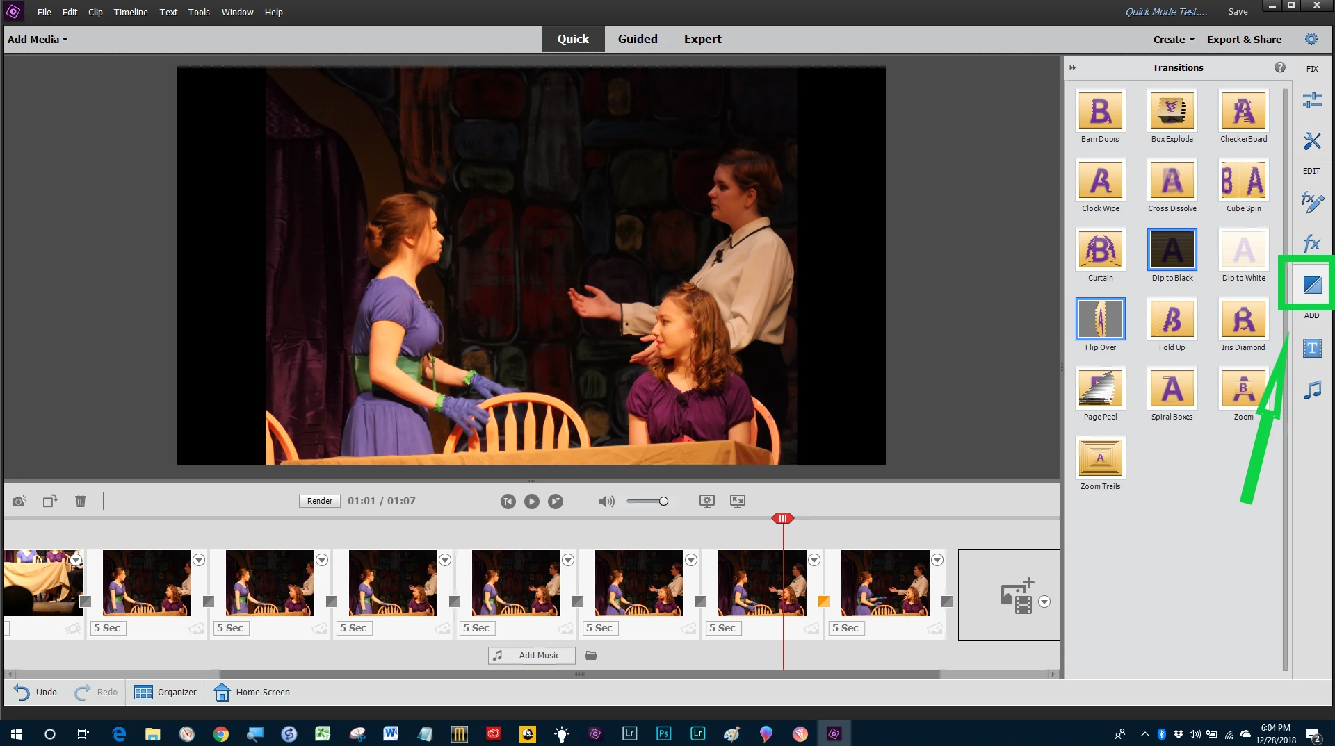1335x746 pixels.
Task: Toggle full screen preview mode
Action: [738, 501]
